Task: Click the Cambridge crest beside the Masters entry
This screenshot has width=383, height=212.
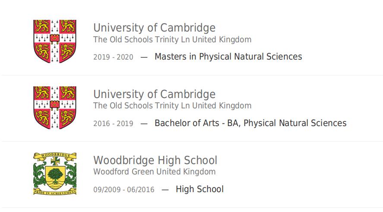Action: tap(55, 41)
